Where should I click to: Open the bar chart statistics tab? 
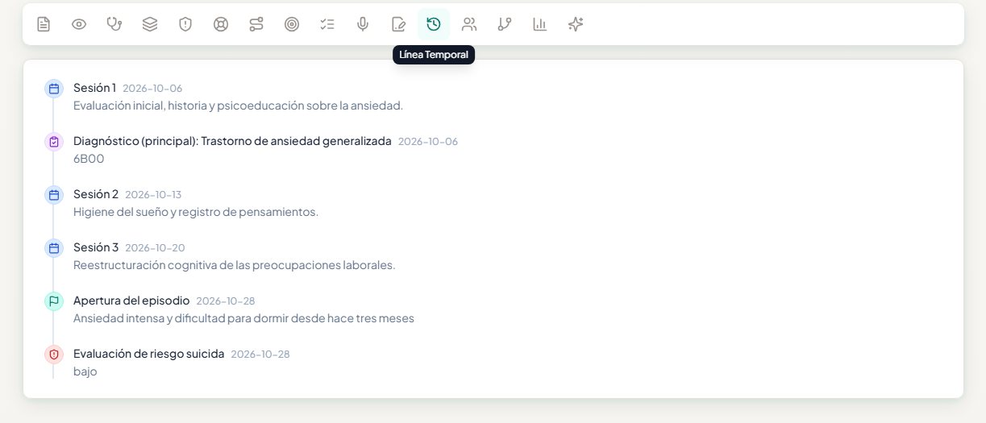[540, 24]
